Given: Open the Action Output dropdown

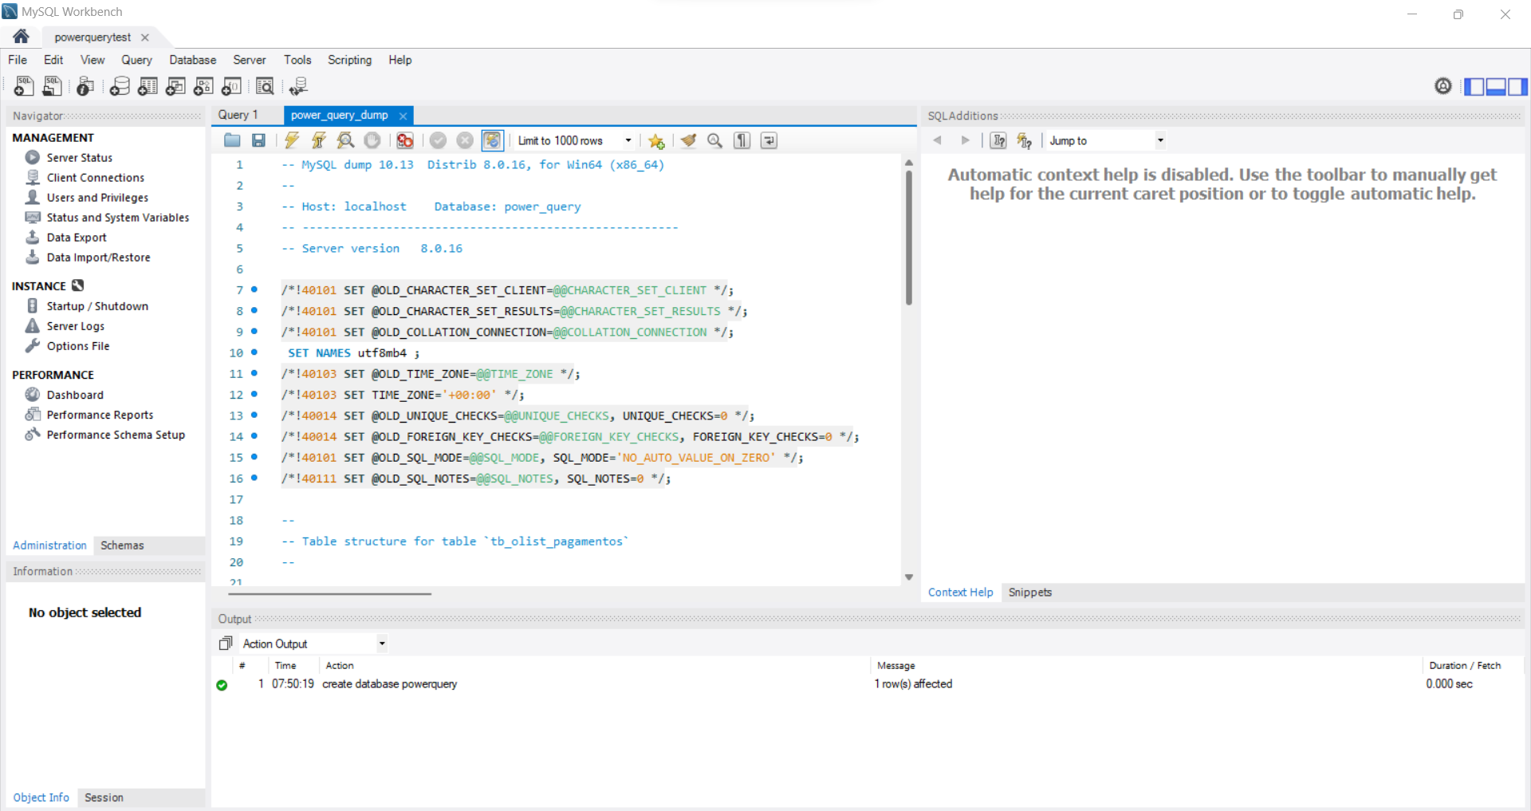Looking at the screenshot, I should click(x=313, y=644).
